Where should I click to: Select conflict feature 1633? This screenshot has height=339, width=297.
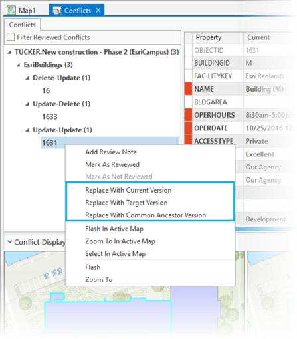[x=50, y=117]
